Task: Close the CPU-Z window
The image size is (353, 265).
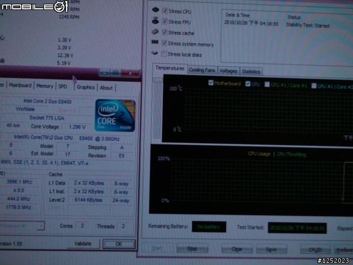Action: click(x=130, y=73)
